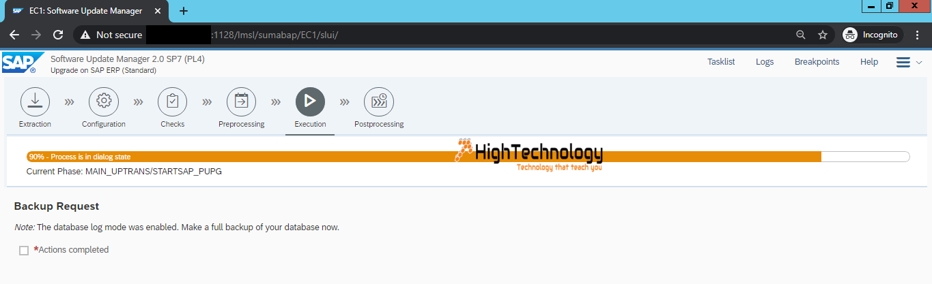
Task: Click the Not secure label text
Action: (119, 35)
